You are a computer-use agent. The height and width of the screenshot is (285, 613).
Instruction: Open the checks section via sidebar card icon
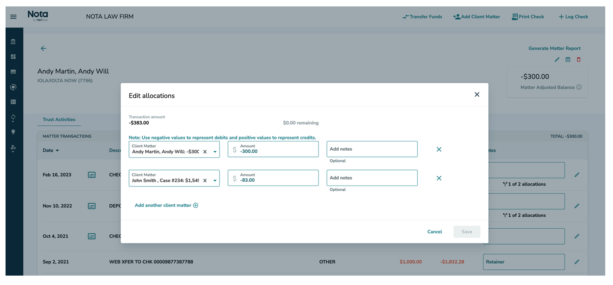click(13, 71)
